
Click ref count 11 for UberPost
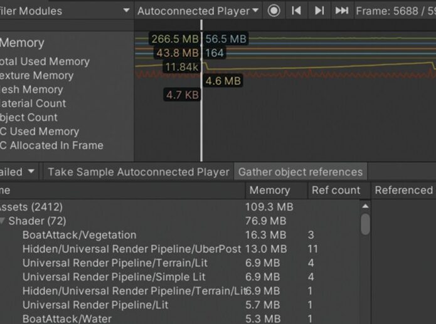312,249
